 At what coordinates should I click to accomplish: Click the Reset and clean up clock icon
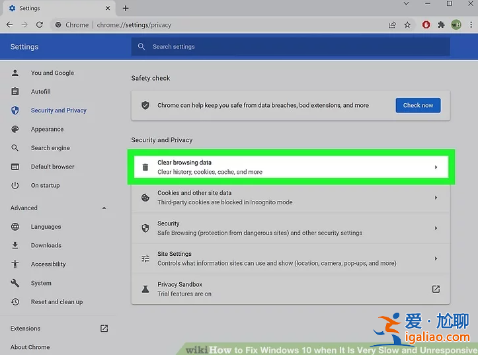[x=15, y=301]
